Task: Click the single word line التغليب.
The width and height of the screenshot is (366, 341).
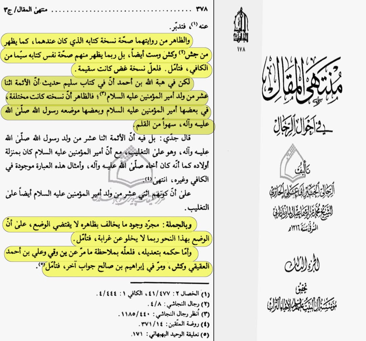Action: [197, 208]
